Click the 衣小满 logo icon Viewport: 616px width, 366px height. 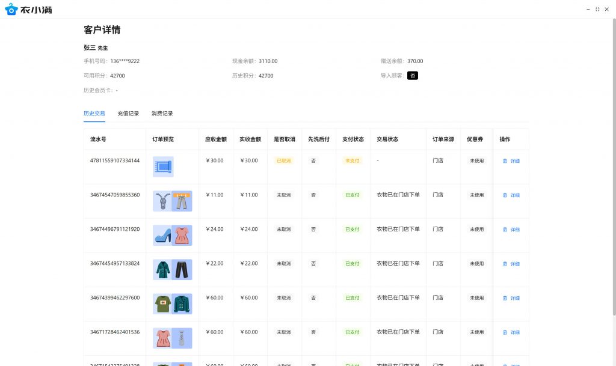11,10
